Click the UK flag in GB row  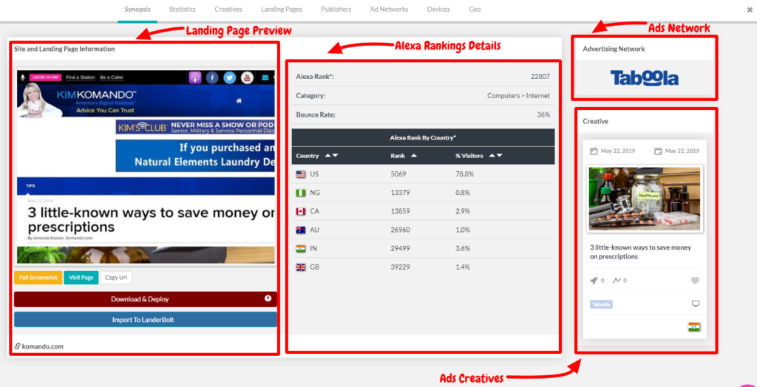coord(301,267)
